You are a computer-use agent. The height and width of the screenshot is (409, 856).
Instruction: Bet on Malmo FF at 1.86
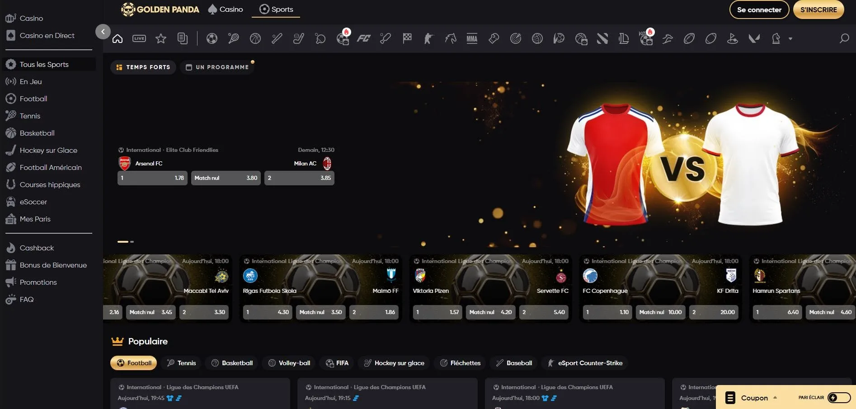point(374,312)
